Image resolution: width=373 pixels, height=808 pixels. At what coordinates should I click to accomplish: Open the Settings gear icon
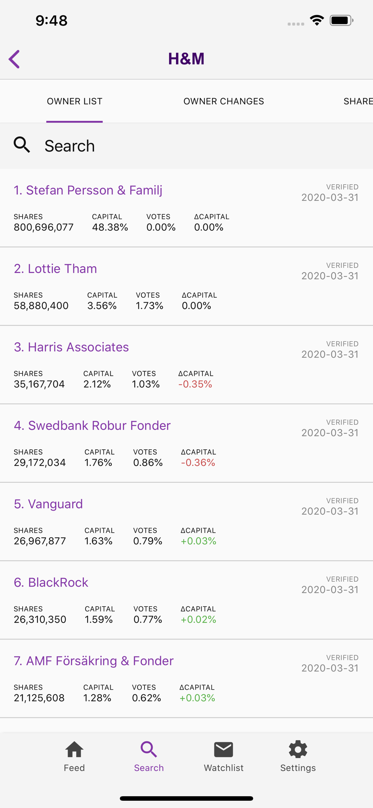pos(298,749)
